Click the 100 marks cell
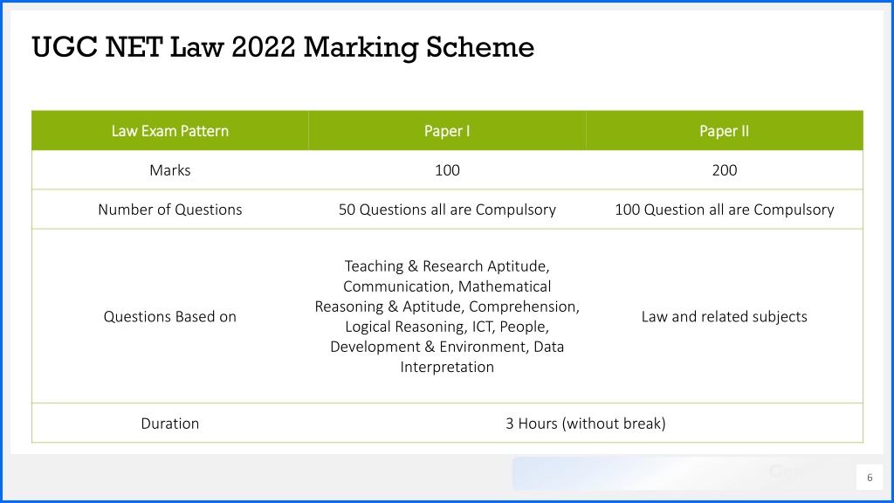The image size is (894, 503). (447, 170)
